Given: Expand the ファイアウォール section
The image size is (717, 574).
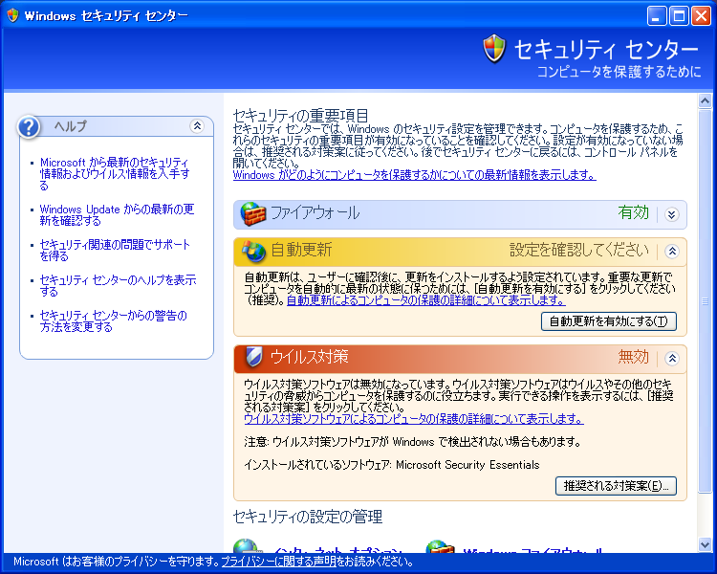Looking at the screenshot, I should (671, 214).
